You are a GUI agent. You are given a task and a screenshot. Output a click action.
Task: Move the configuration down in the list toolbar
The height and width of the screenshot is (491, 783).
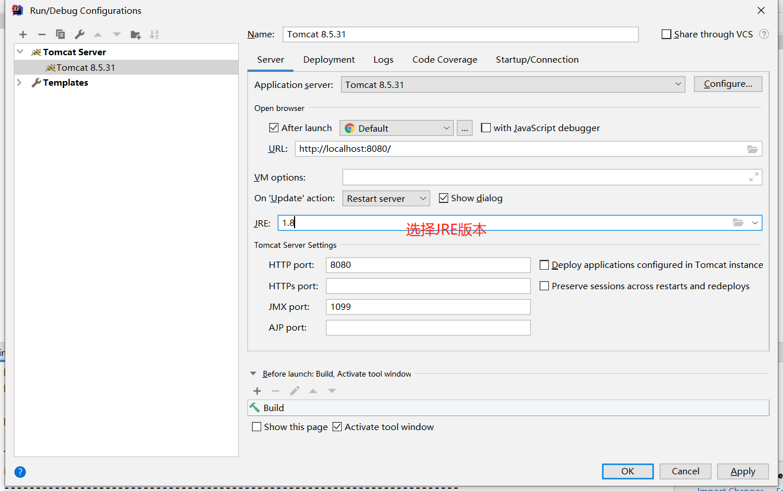[x=117, y=34]
